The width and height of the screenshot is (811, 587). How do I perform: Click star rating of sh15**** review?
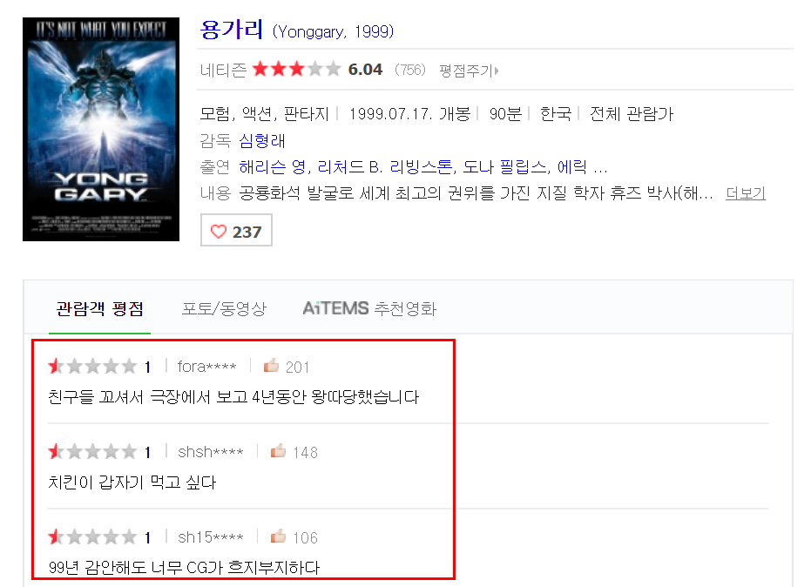coord(92,536)
